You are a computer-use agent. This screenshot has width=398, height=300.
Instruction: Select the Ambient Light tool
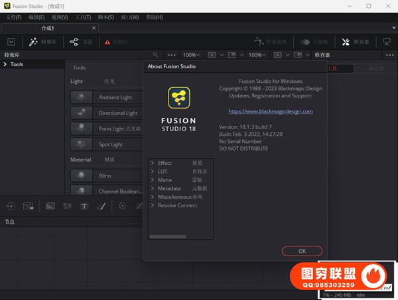(106, 97)
